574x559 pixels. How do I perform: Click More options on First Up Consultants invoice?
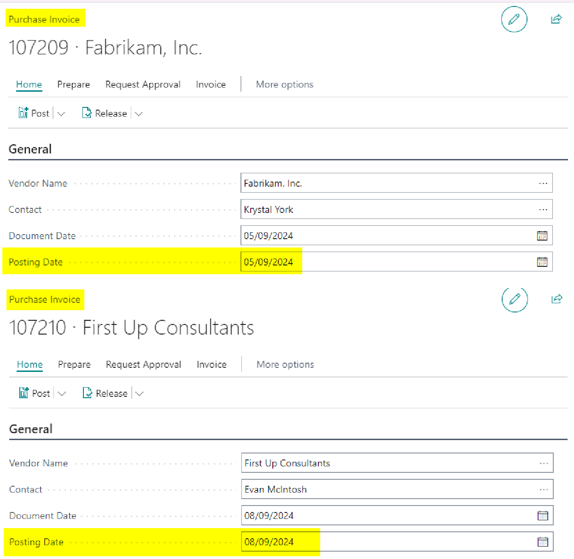[285, 365]
